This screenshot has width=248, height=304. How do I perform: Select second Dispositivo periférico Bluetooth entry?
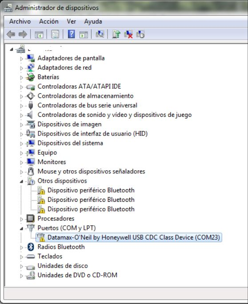(91, 200)
